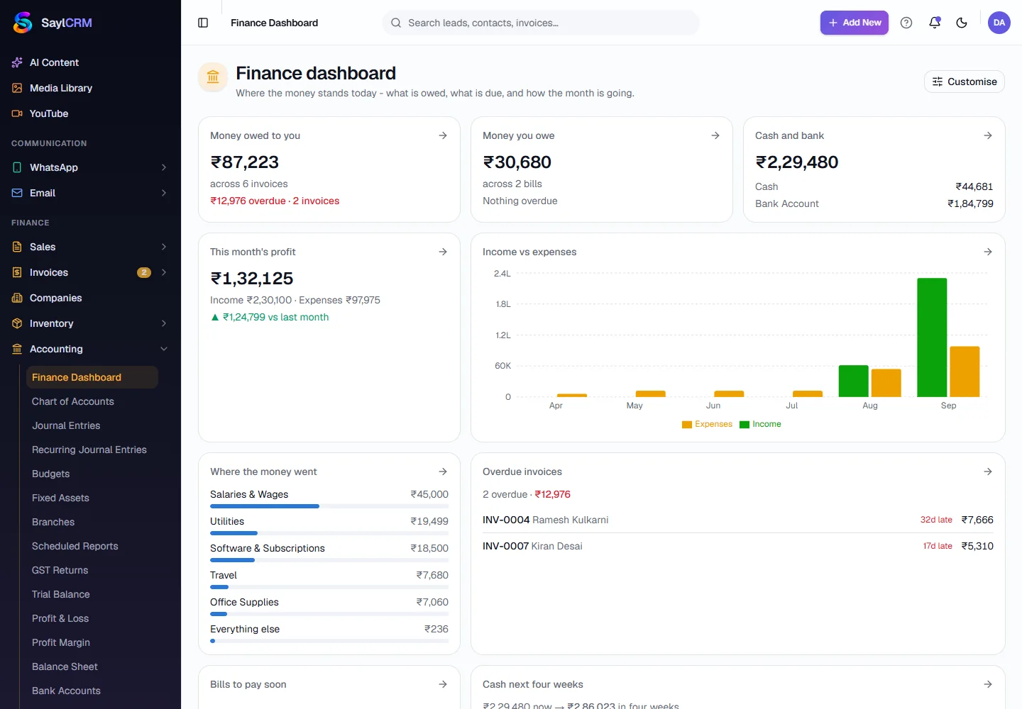Toggle Income legend swatch in chart

(x=744, y=424)
